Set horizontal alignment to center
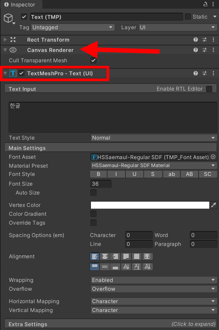This screenshot has width=219, height=330. coord(105,256)
